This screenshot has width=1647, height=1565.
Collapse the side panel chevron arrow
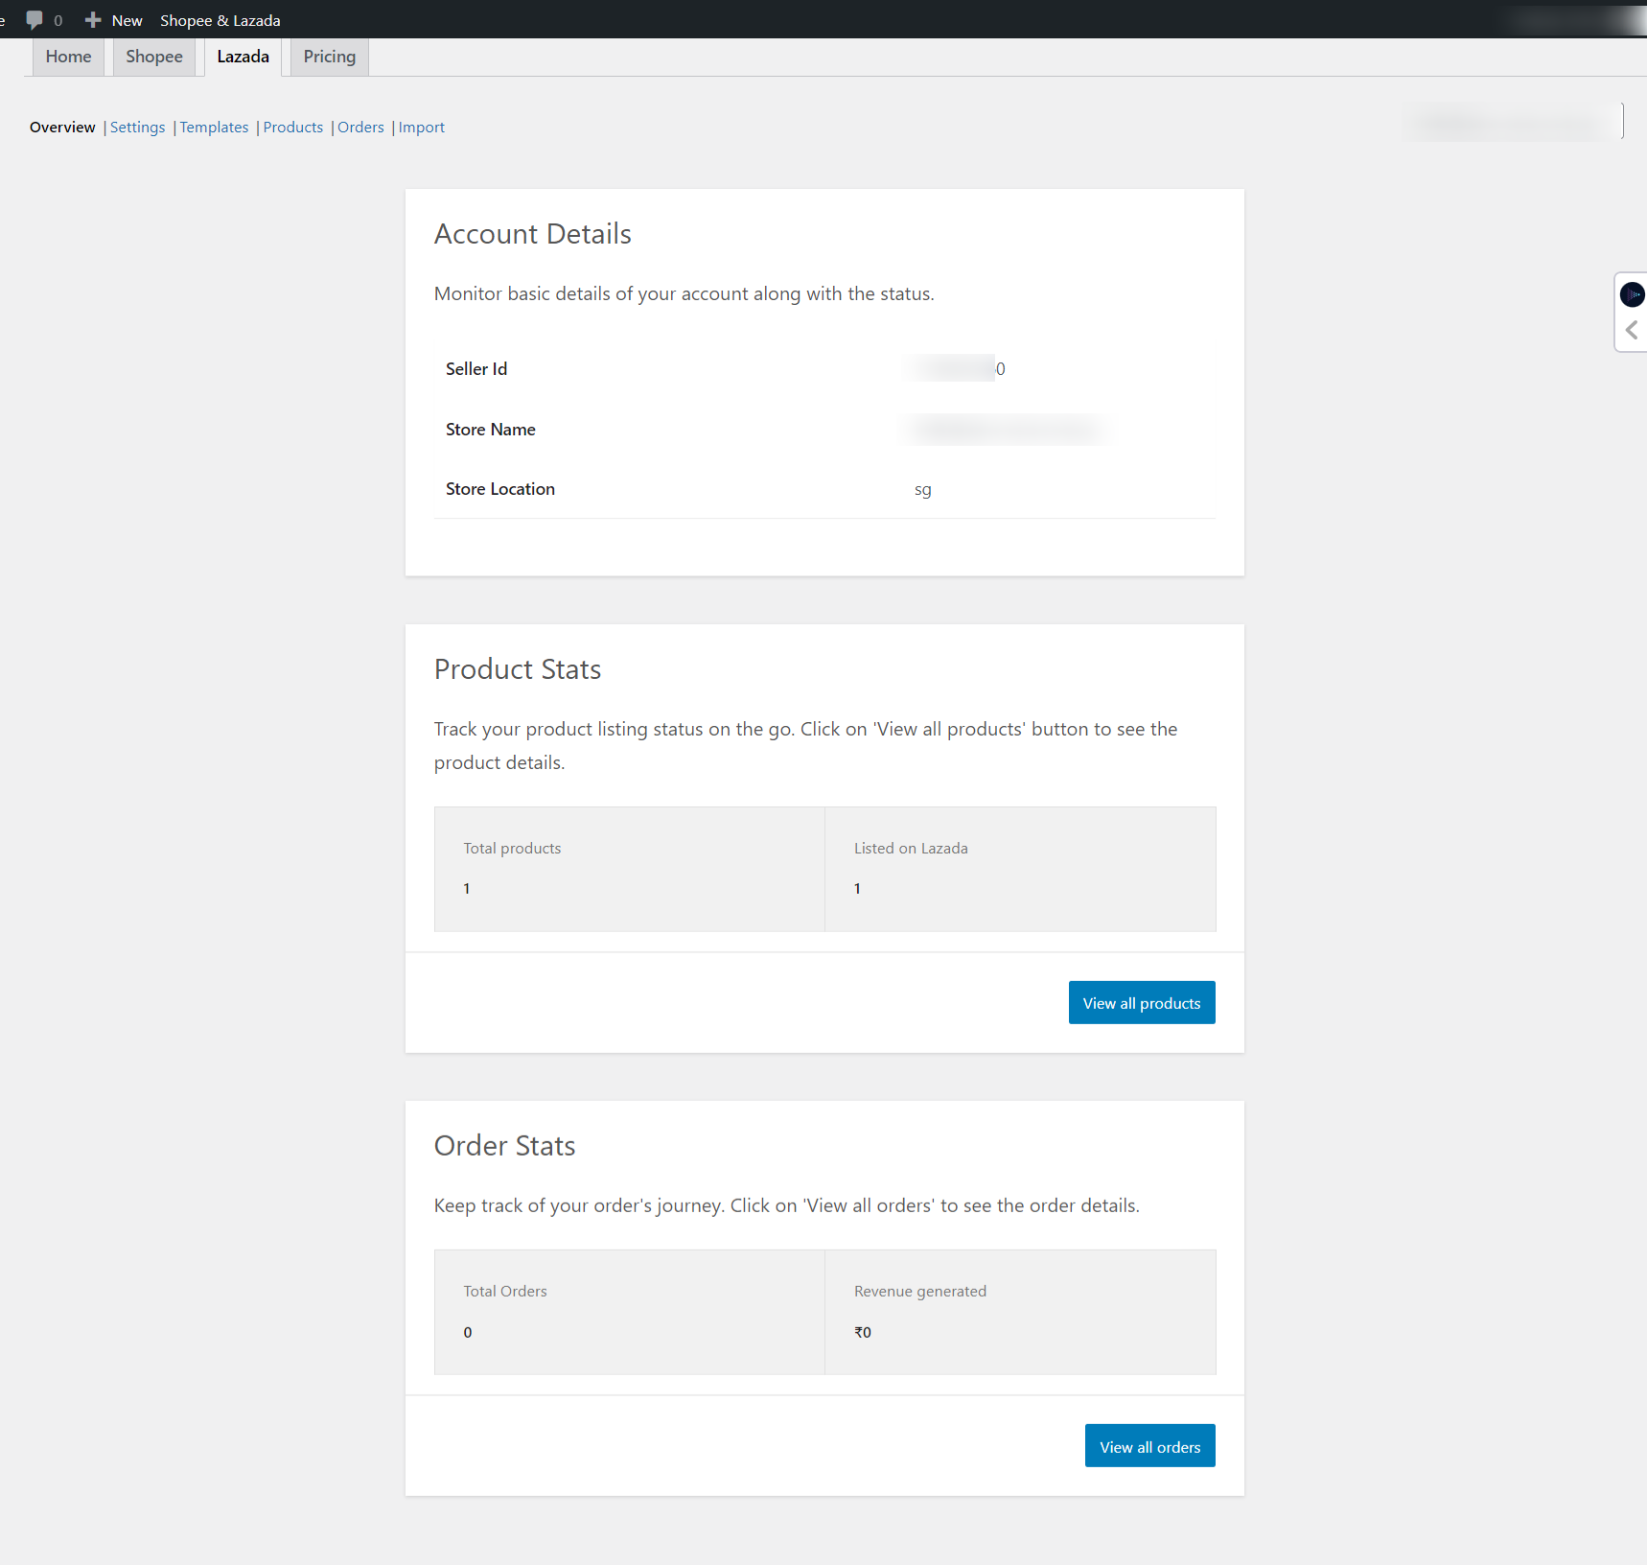1632,331
